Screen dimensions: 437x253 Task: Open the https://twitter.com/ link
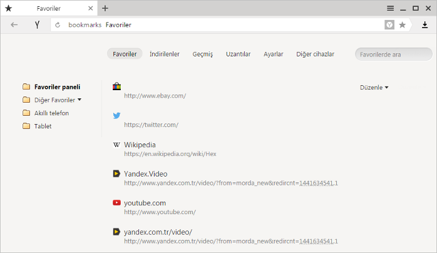coord(152,125)
